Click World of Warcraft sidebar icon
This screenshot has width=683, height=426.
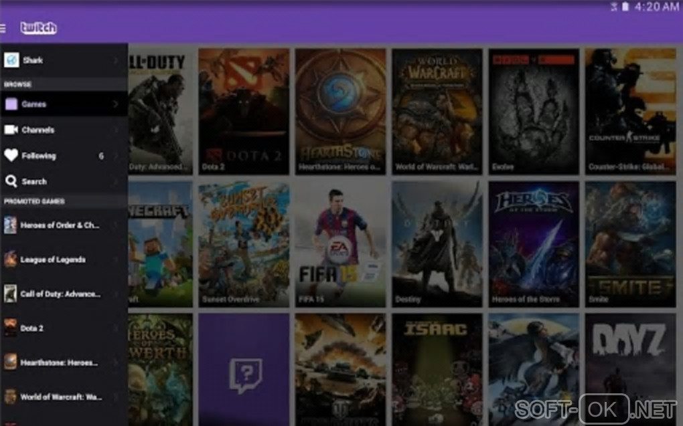tap(10, 397)
